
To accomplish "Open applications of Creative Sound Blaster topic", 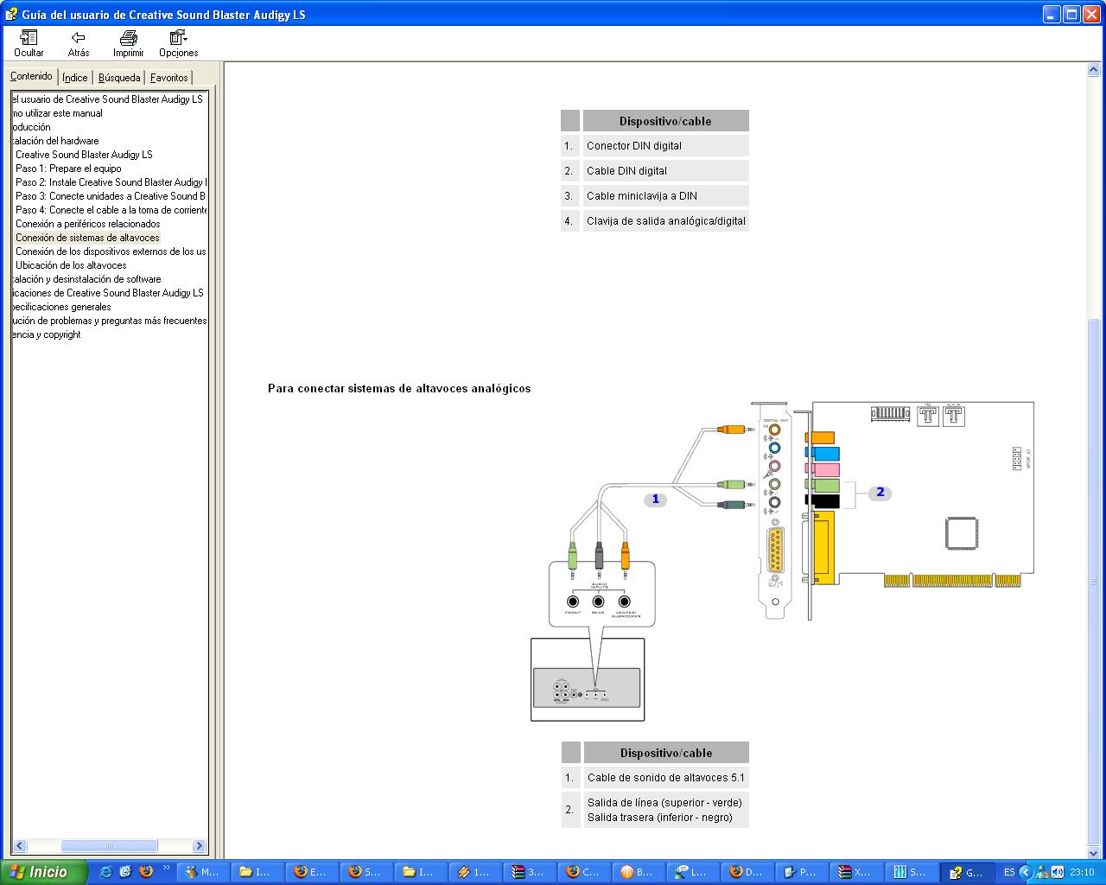I will tap(108, 293).
